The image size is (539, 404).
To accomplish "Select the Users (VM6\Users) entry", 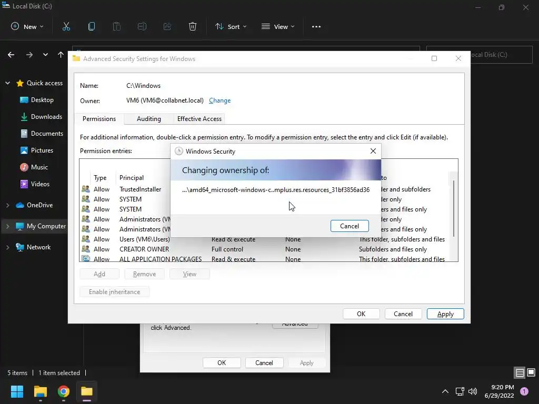I will pos(264,239).
